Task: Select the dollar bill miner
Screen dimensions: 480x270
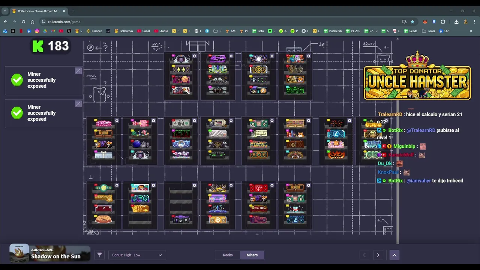Action: (181, 123)
